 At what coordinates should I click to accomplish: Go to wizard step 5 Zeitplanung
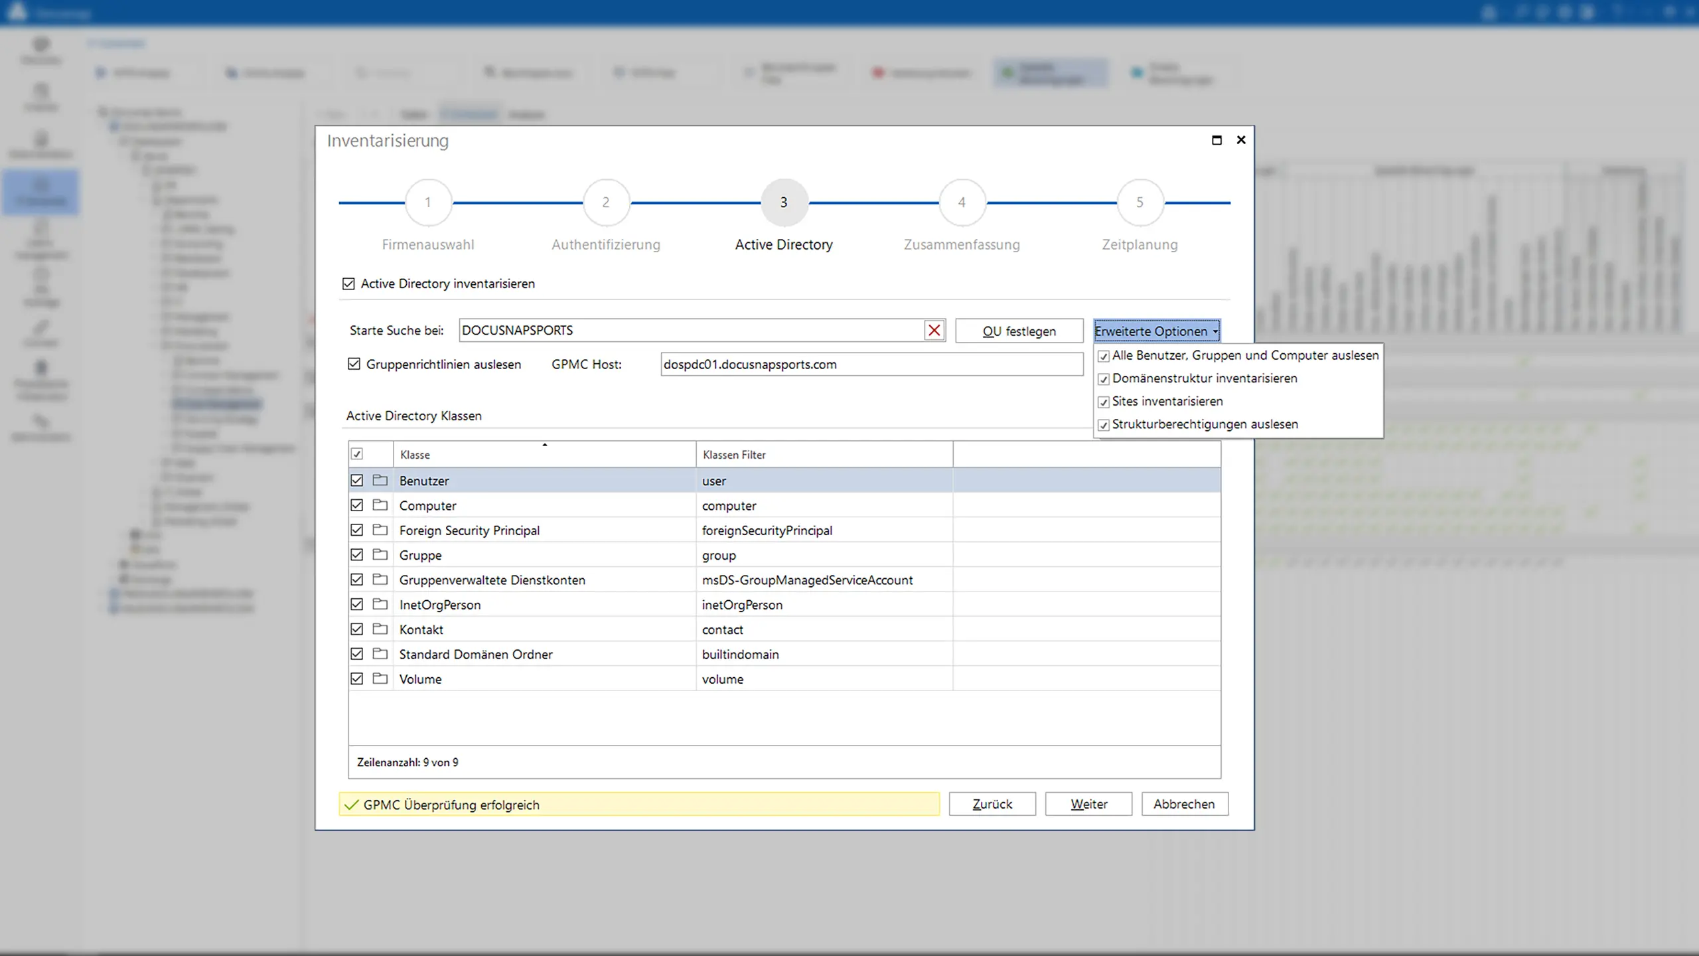[x=1140, y=202]
